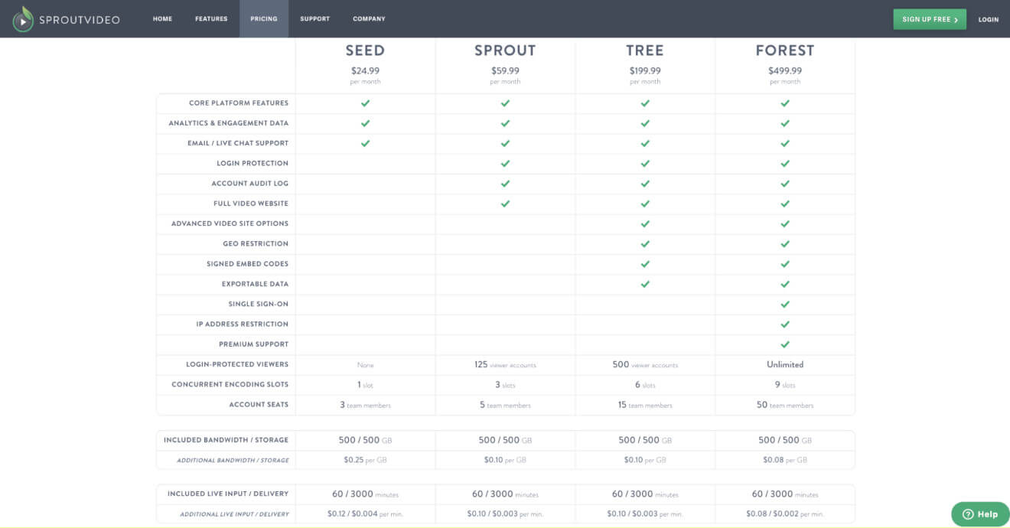Click the $499.99 price
Viewport: 1010px width, 528px height.
785,70
